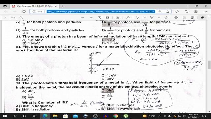Switch the PDF page view layout
This screenshot has width=211, height=119.
tap(118, 18)
